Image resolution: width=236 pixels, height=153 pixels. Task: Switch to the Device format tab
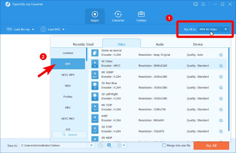[x=198, y=44]
